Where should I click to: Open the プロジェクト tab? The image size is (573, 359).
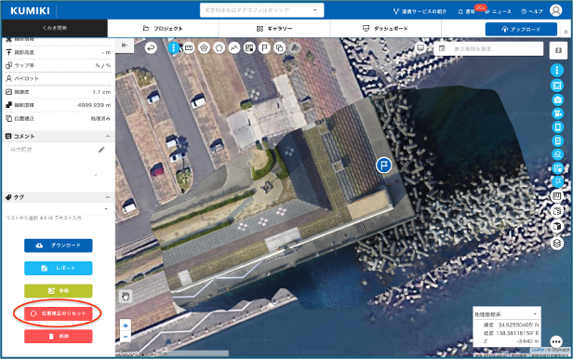point(163,29)
